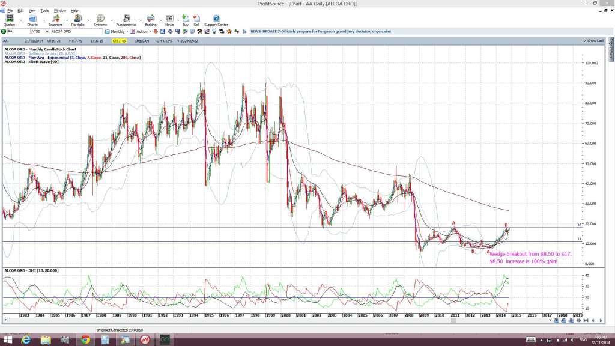Screen dimensions: 615x346
Task: Click the rightmost chart icon before news ticker
Action: pyautogui.click(x=244, y=31)
